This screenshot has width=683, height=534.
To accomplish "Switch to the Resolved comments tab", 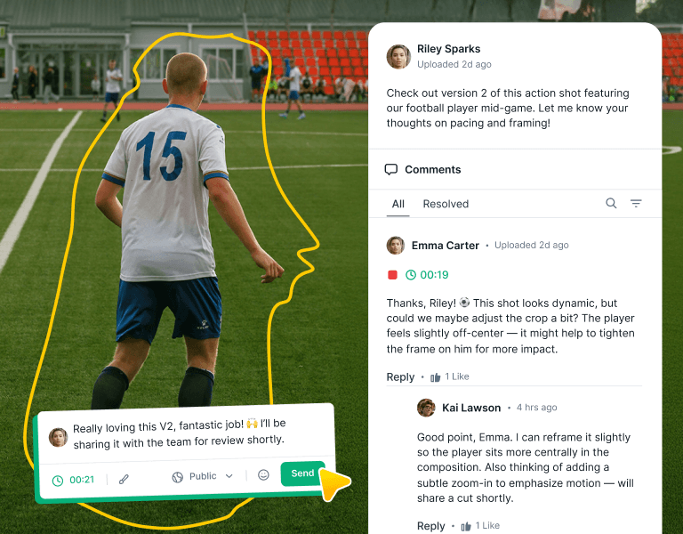I will tap(446, 204).
